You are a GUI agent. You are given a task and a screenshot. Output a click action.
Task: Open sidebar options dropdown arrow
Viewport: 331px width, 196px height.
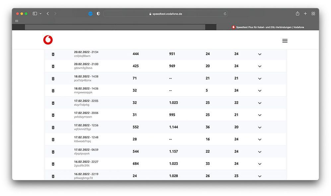click(40, 14)
